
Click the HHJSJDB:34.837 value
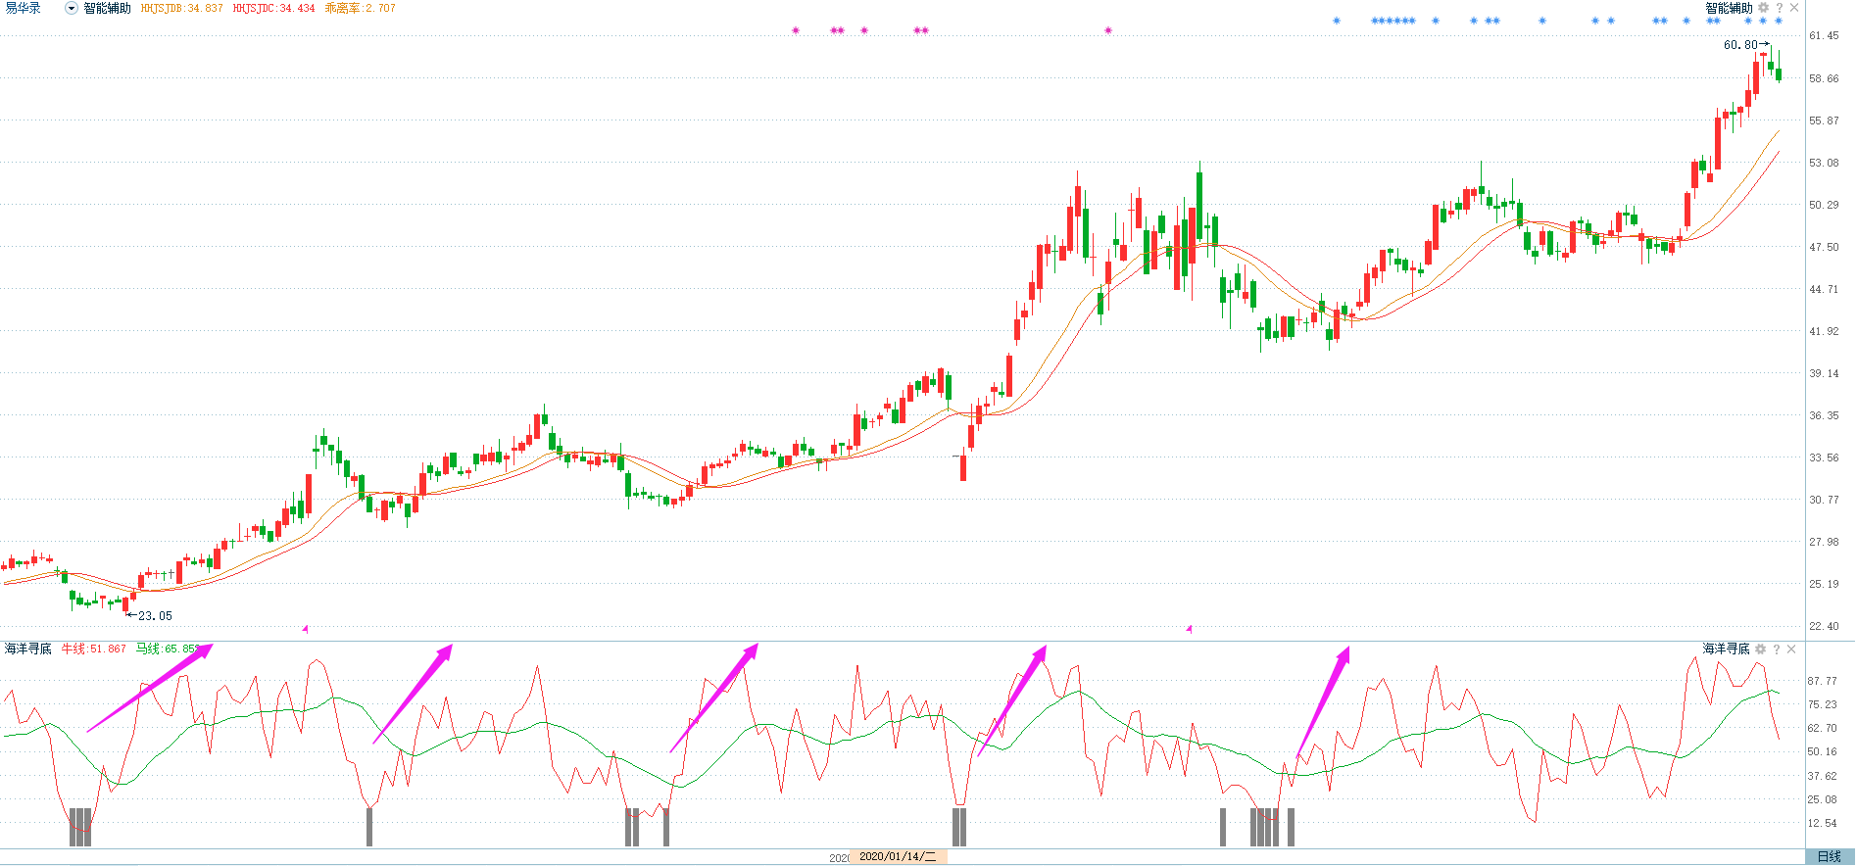click(x=181, y=8)
